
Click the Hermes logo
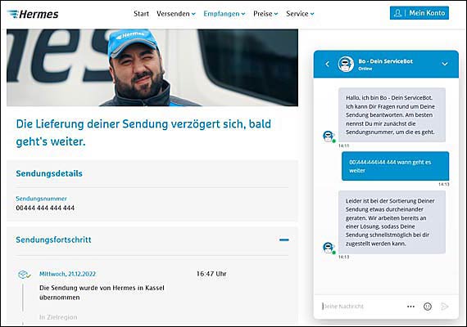point(33,14)
